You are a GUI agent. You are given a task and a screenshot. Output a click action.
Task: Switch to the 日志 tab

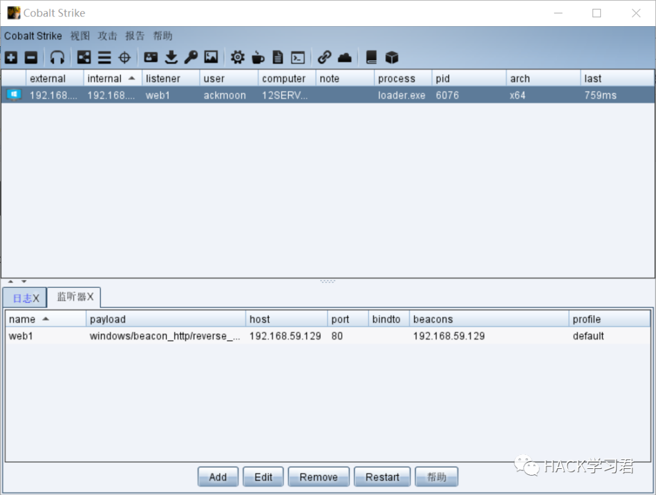pos(25,298)
